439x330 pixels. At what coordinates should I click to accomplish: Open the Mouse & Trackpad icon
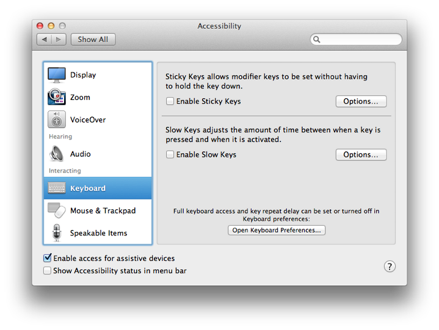(57, 210)
